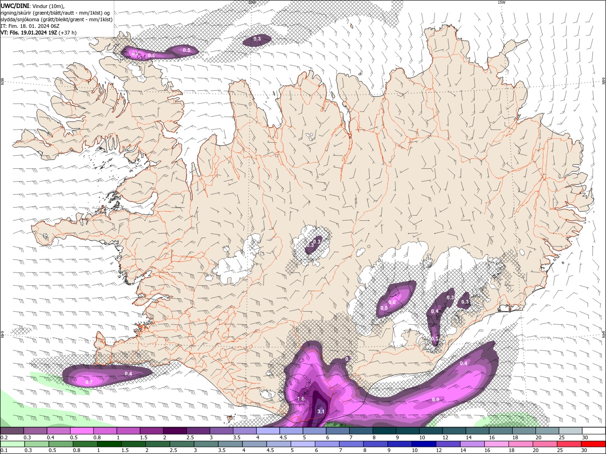The height and width of the screenshot is (454, 606).
Task: Click the 15W longitude label at top
Action: (501, 2)
